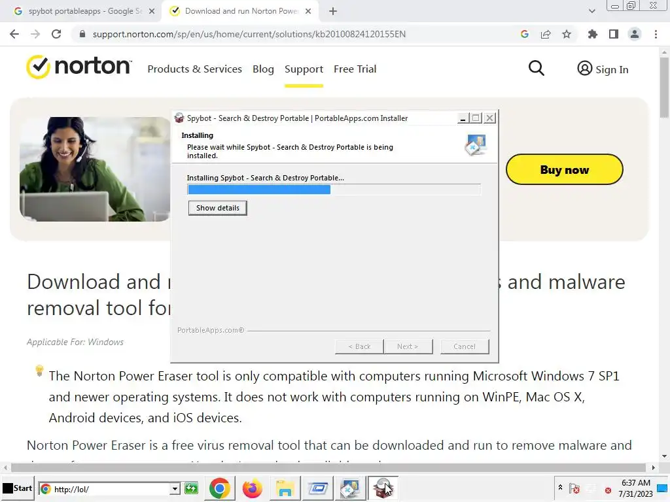Screen dimensions: 670x502
Task: Click the 'Applicable For: Windows' text
Action: tap(75, 343)
